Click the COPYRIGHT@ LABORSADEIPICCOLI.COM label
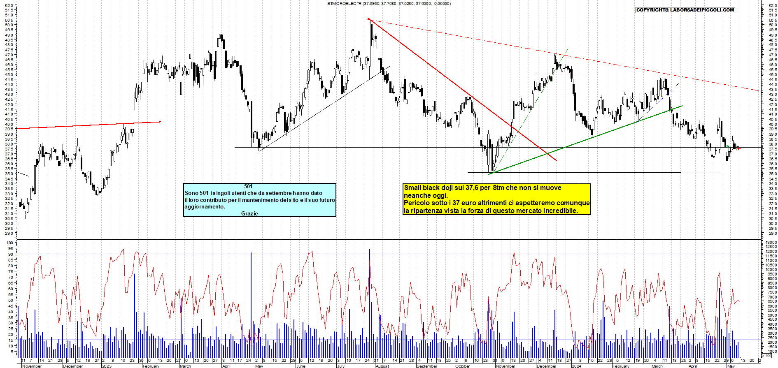Screen dimensions: 778x368 685,10
